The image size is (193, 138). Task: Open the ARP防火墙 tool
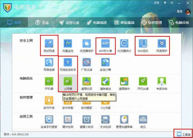point(106,45)
